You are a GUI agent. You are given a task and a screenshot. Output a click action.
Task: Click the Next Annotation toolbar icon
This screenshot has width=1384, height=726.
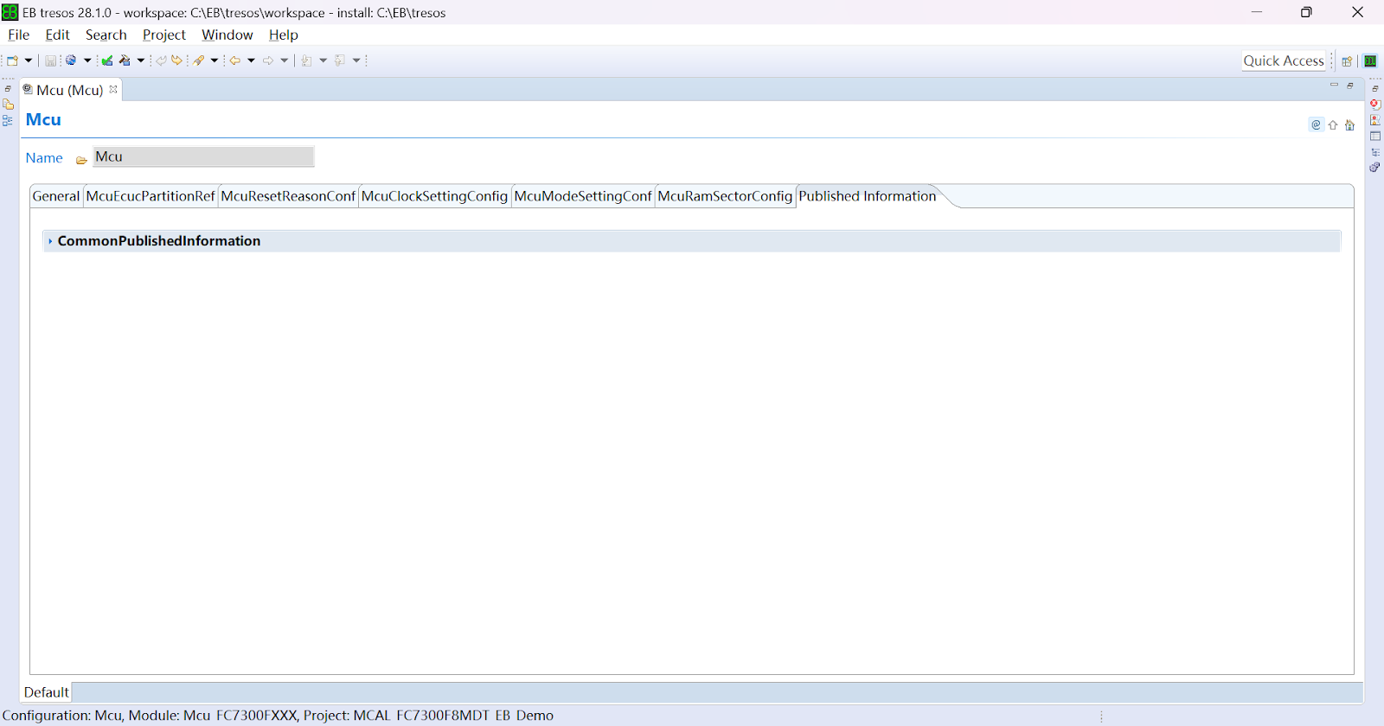pyautogui.click(x=306, y=60)
